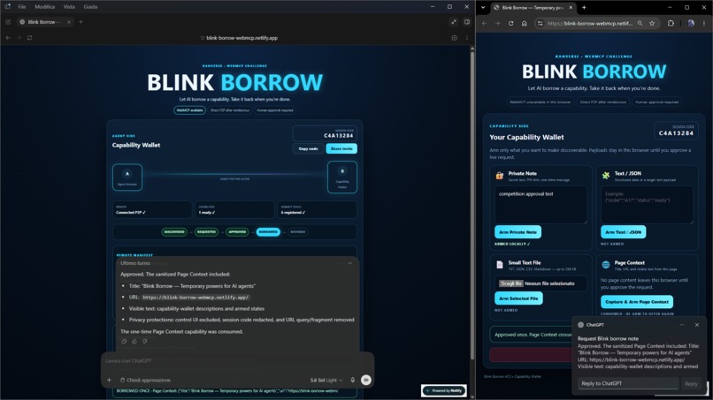The width and height of the screenshot is (713, 400).
Task: Reload page in left ChatGPT browser window
Action: tap(29, 38)
